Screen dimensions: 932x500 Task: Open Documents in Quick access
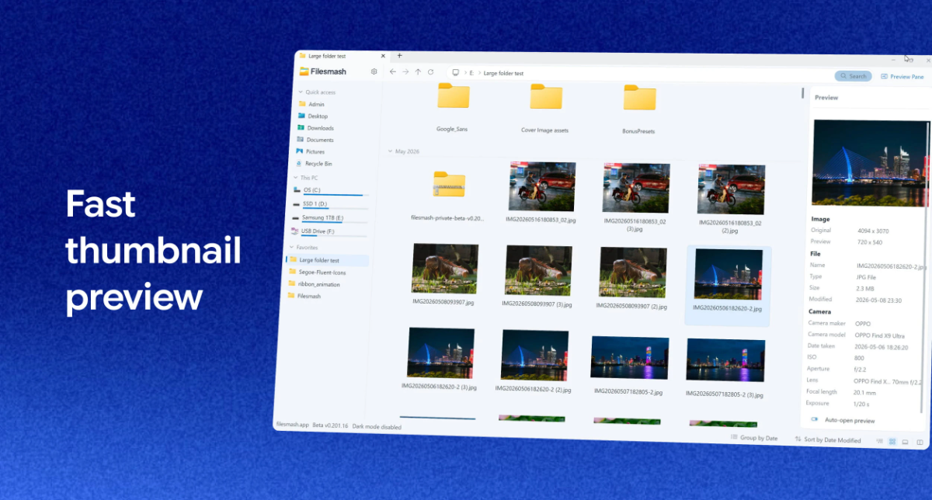point(314,140)
